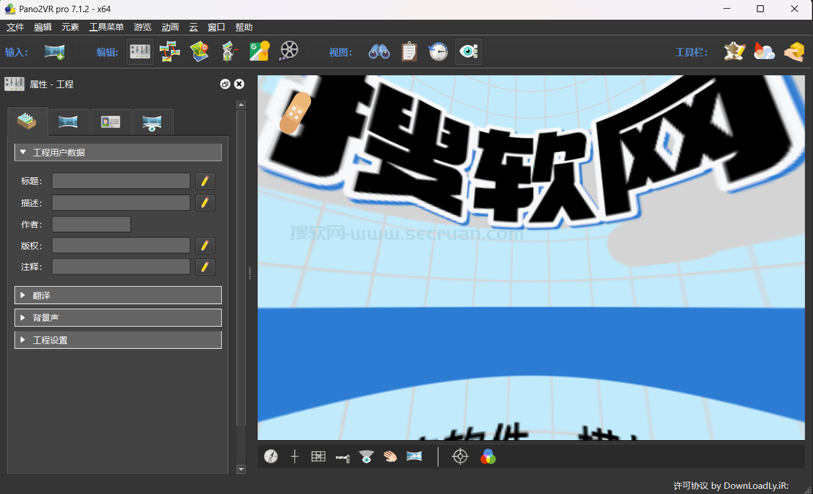The height and width of the screenshot is (494, 813).
Task: Expand the 背景声 section
Action: point(118,317)
